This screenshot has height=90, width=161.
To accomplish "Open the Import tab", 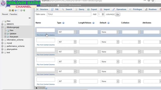I will click(x=105, y=9).
